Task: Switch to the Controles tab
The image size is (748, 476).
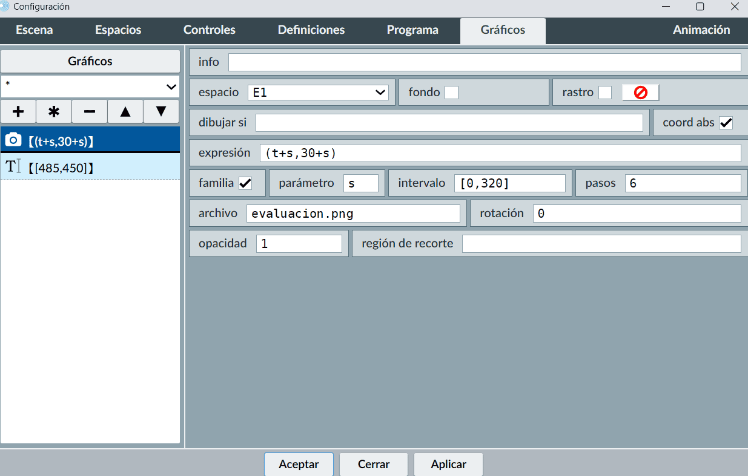Action: (209, 30)
